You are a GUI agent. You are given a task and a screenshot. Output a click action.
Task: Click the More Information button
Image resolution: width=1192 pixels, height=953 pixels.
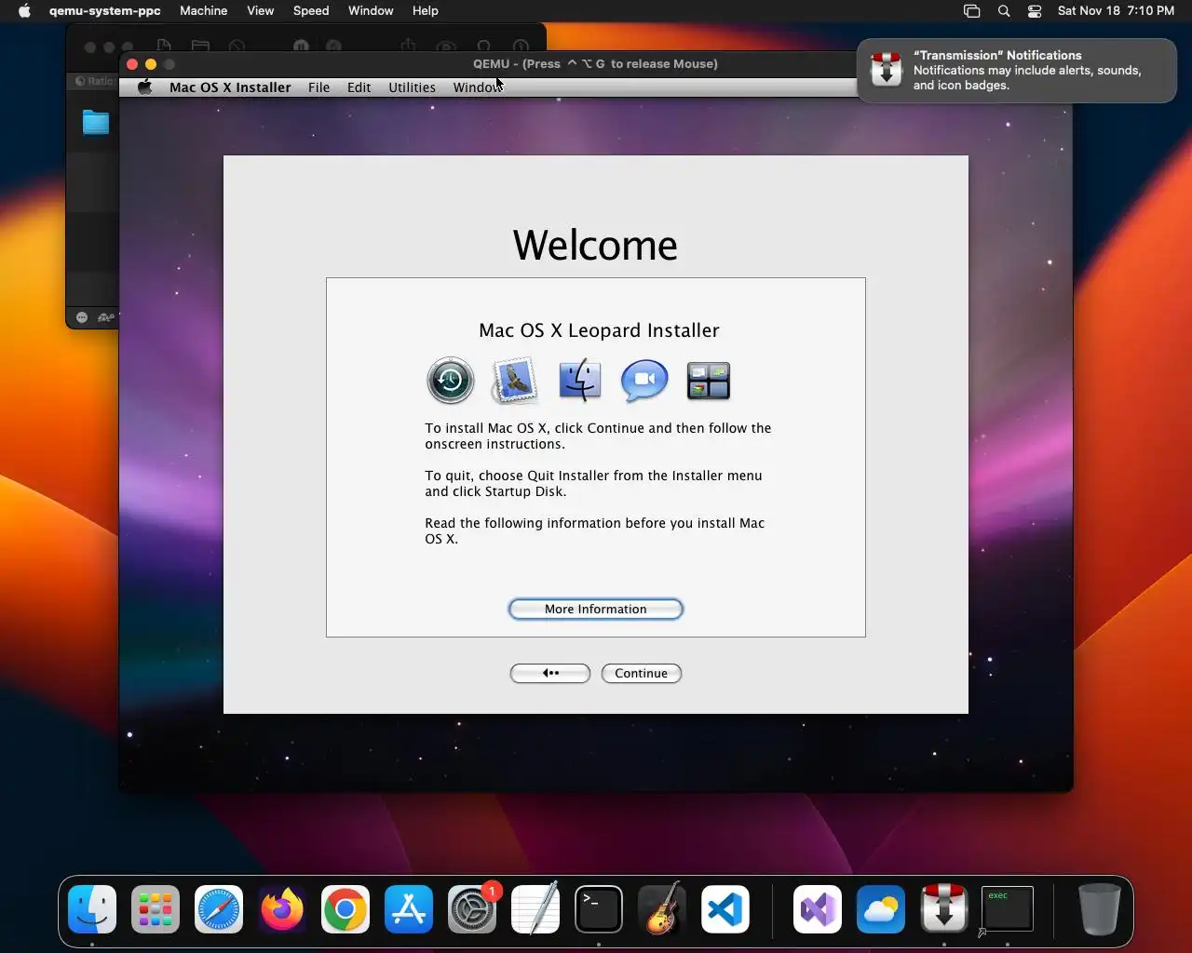coord(596,609)
